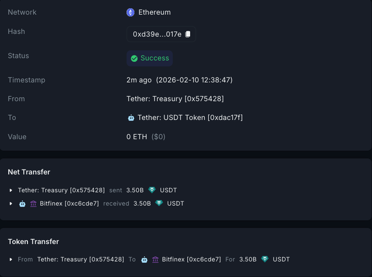Open the To address Tether: USDT Token
Screen dimensions: 372x277
tap(190, 118)
